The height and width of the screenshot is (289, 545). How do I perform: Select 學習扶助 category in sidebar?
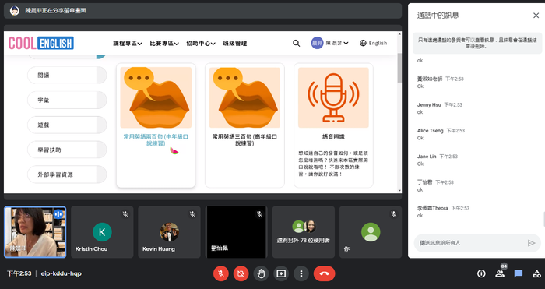tap(67, 150)
